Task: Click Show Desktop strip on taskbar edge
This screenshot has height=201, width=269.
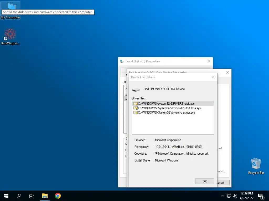Action: click(268, 196)
